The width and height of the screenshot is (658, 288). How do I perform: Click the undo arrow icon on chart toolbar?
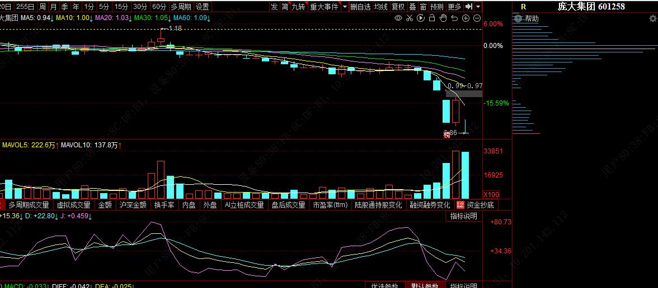pos(455,18)
